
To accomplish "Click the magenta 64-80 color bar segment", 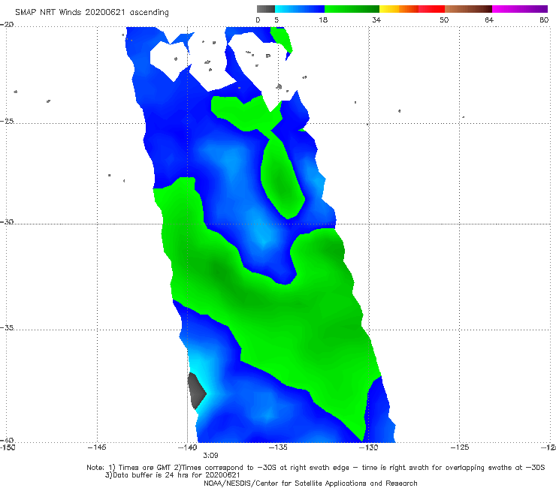I will pyautogui.click(x=520, y=9).
